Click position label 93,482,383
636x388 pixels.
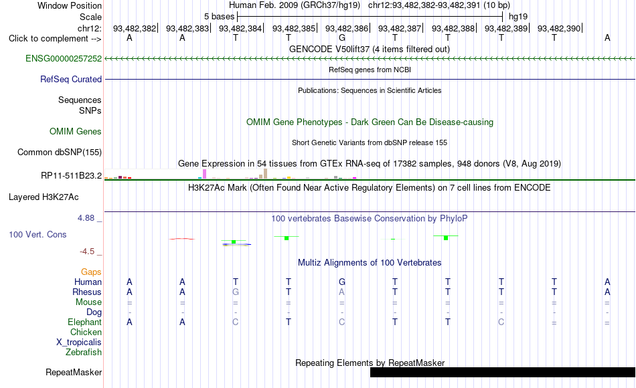tap(187, 28)
